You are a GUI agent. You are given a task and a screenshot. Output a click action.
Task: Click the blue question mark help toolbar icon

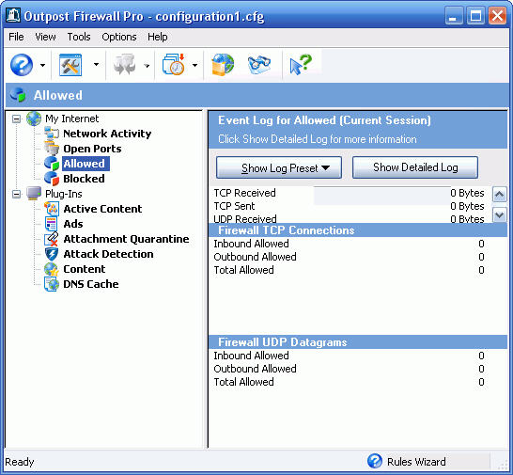click(x=22, y=65)
